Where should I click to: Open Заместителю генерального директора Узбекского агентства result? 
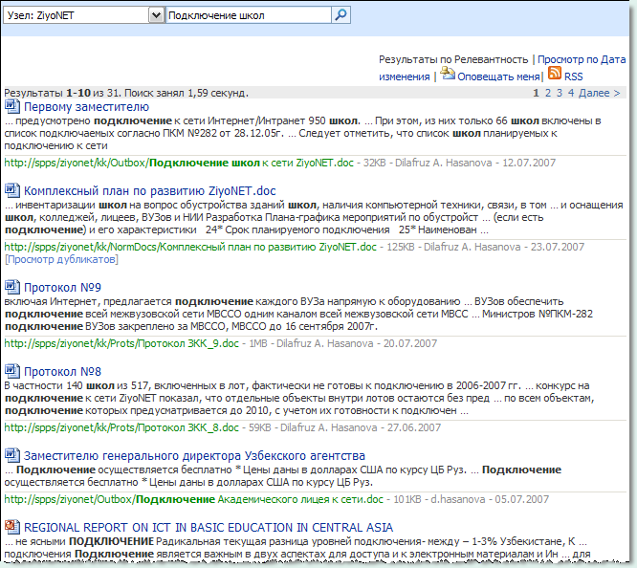[194, 456]
